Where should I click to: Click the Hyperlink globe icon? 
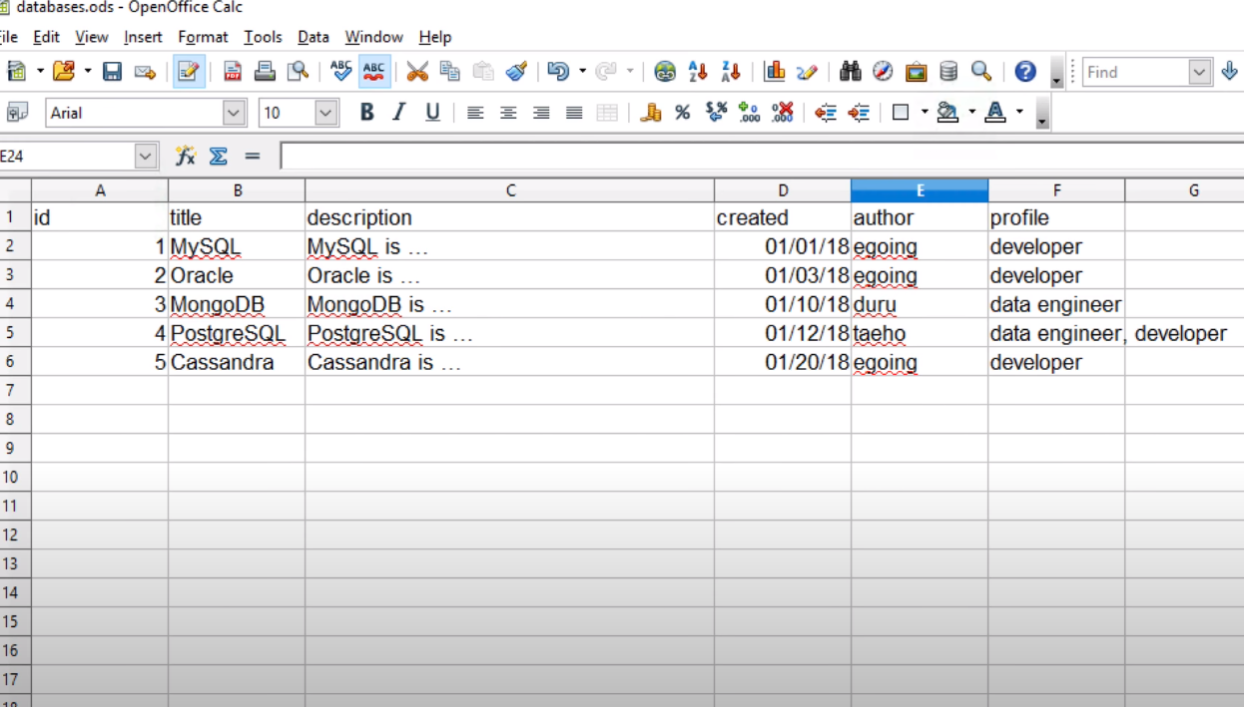click(665, 71)
